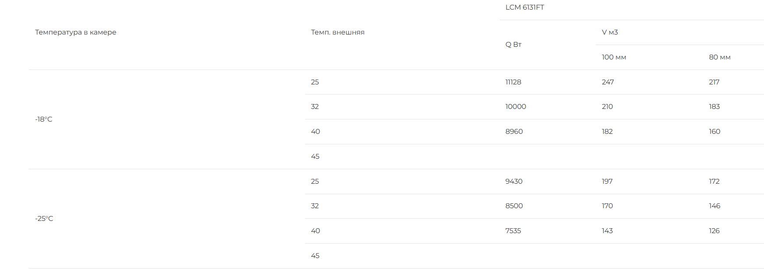764x269 pixels.
Task: Click the 7535 power value cell
Action: (x=513, y=231)
